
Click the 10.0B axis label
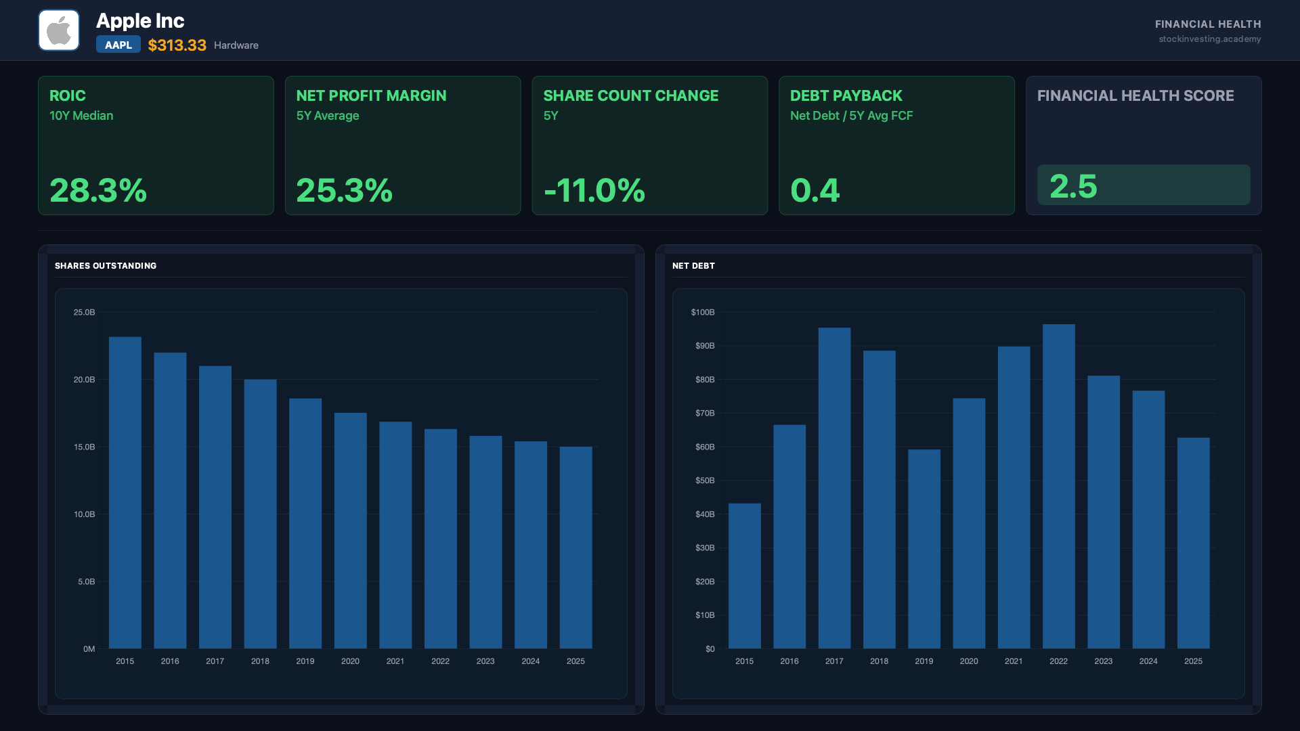pyautogui.click(x=85, y=514)
